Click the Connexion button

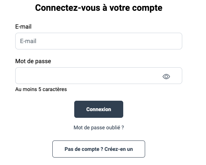[99, 109]
